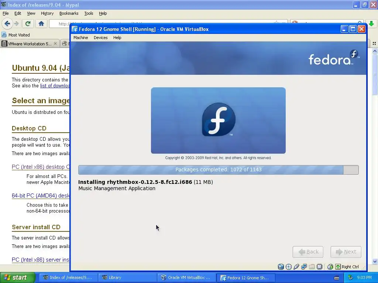The image size is (378, 283).
Task: Click Fedora 12 Gnome Shell taskbar item
Action: click(245, 277)
